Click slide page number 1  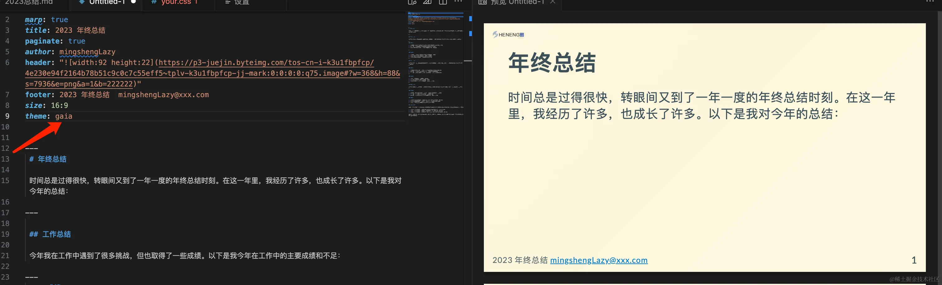914,260
